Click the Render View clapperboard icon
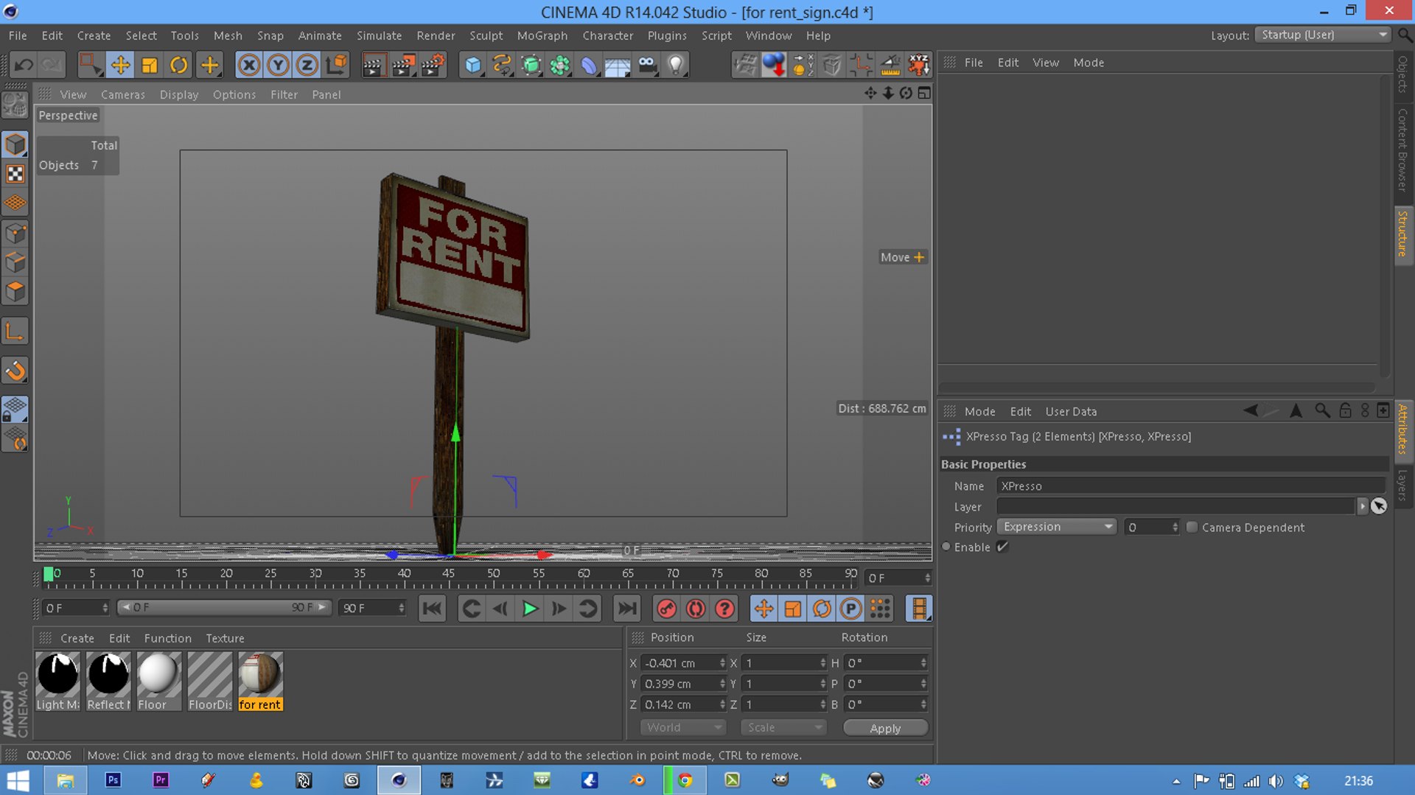 pos(374,65)
